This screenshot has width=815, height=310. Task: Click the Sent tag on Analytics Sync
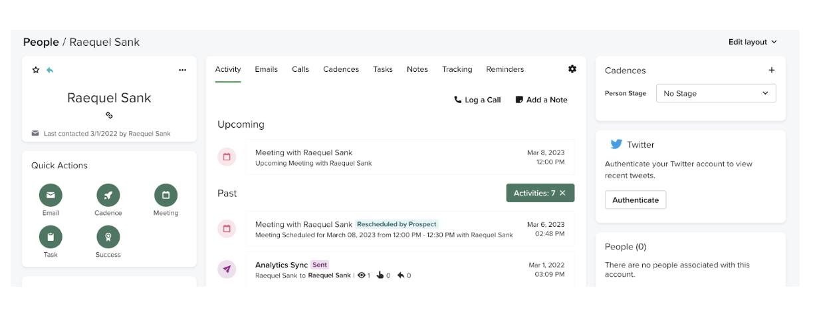[x=320, y=265]
